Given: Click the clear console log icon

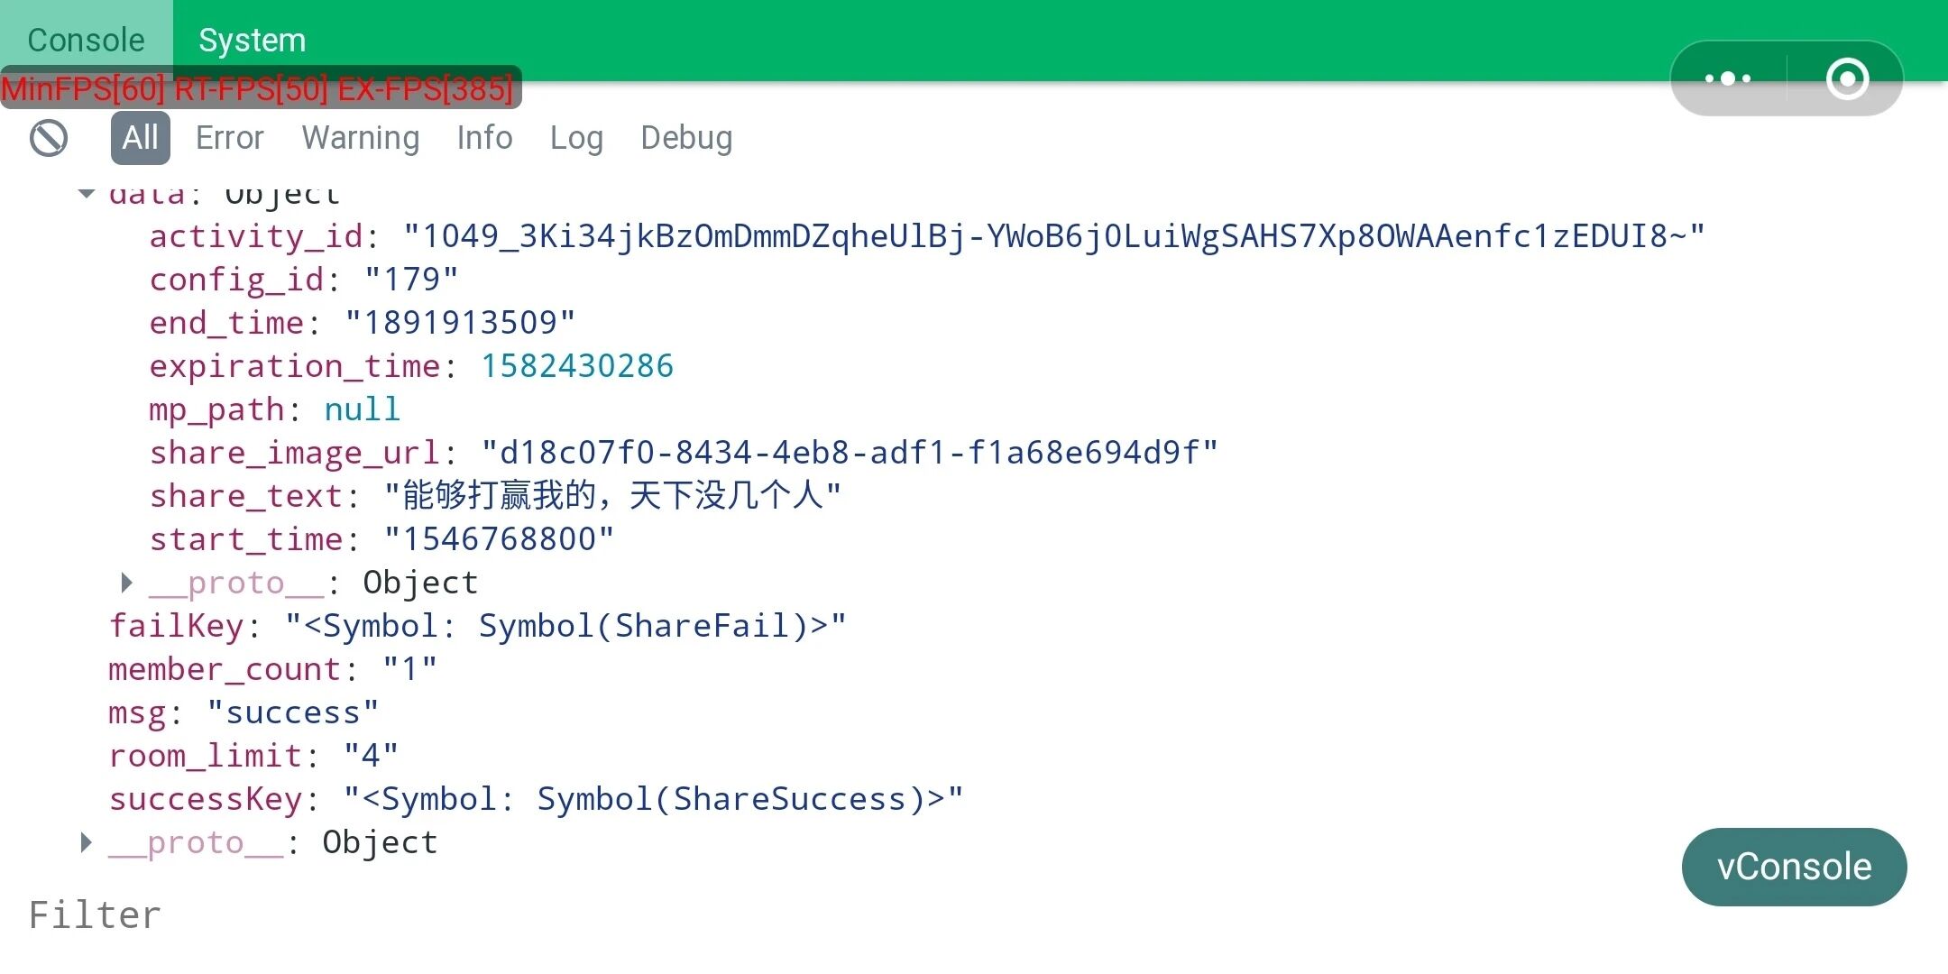Looking at the screenshot, I should click(x=49, y=138).
